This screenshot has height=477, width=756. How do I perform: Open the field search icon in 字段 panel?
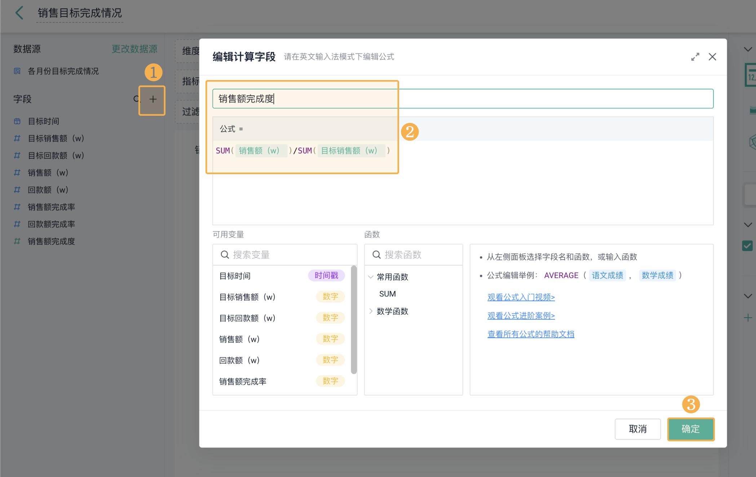pyautogui.click(x=136, y=99)
